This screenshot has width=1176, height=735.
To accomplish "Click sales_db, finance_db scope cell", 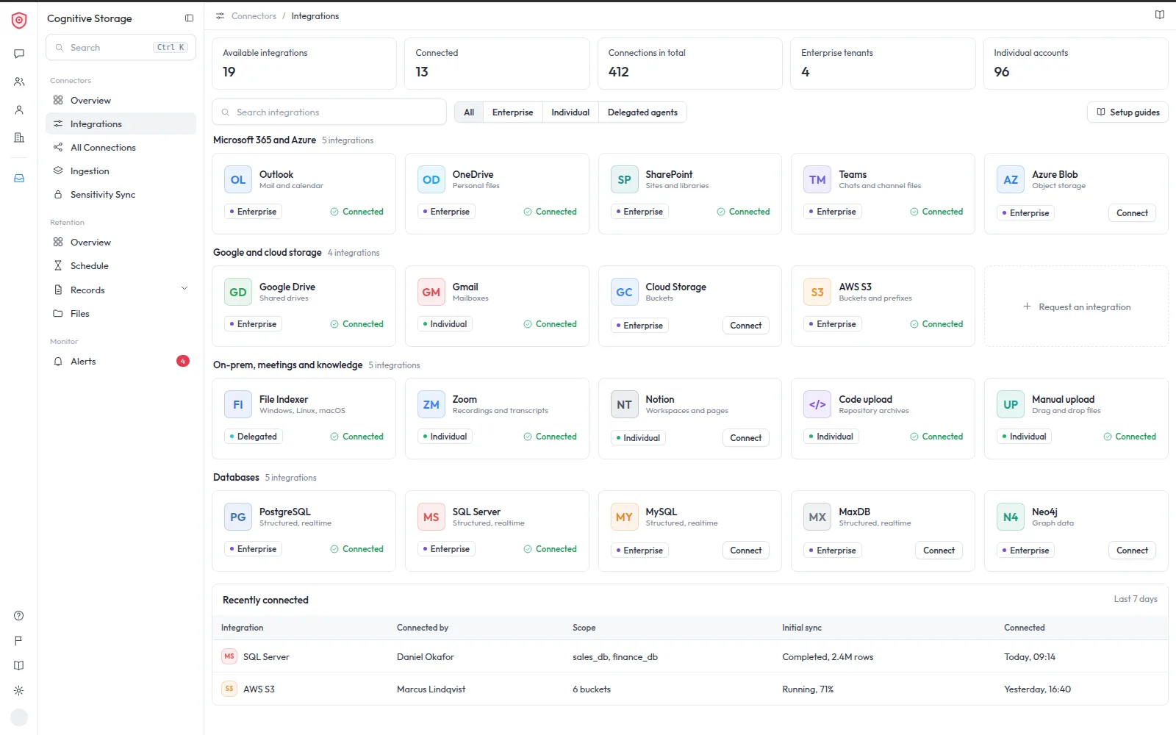I will 615,657.
